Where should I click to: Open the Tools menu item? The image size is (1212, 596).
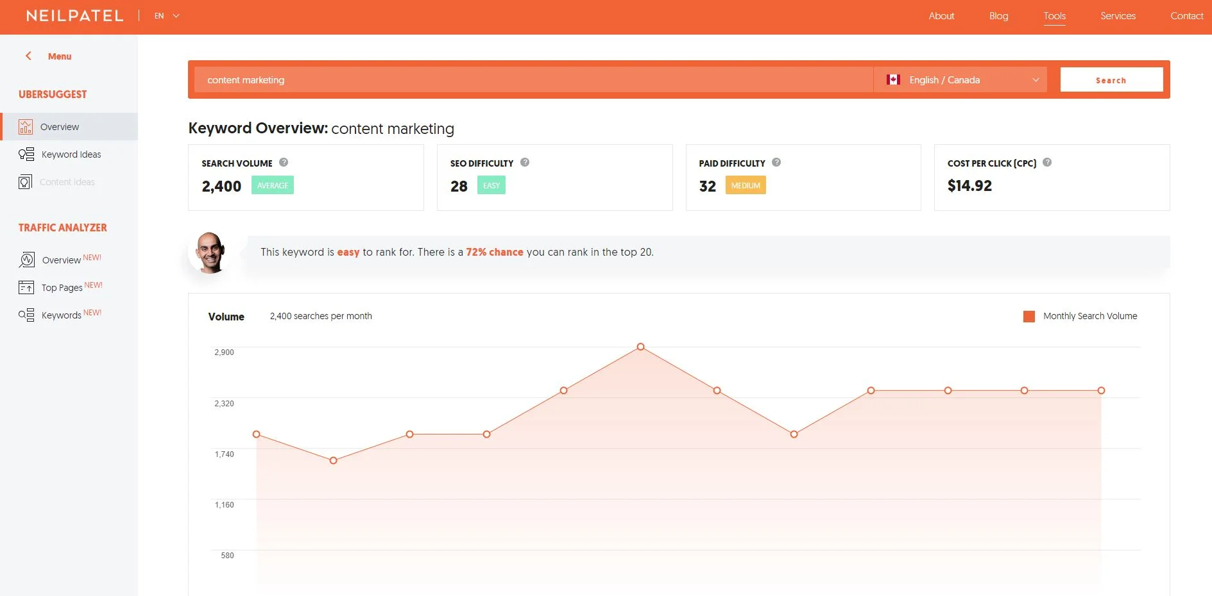click(x=1054, y=16)
